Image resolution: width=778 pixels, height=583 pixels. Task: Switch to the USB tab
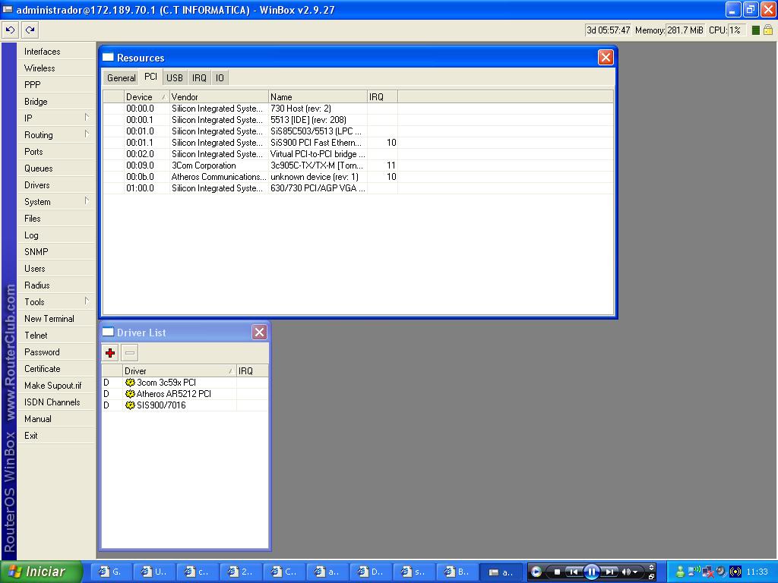click(x=175, y=78)
